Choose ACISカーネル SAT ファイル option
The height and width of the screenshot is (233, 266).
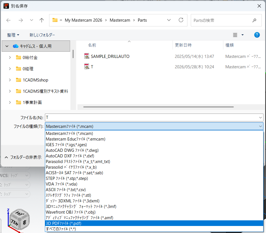pyautogui.click(x=154, y=173)
